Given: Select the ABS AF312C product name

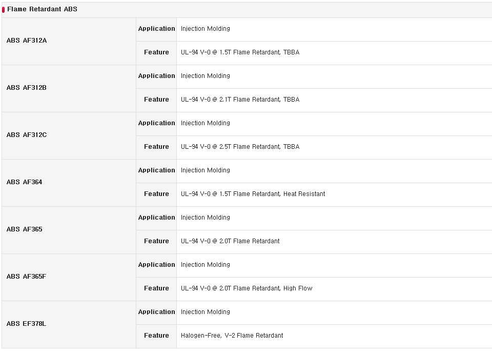Looking at the screenshot, I should (27, 135).
